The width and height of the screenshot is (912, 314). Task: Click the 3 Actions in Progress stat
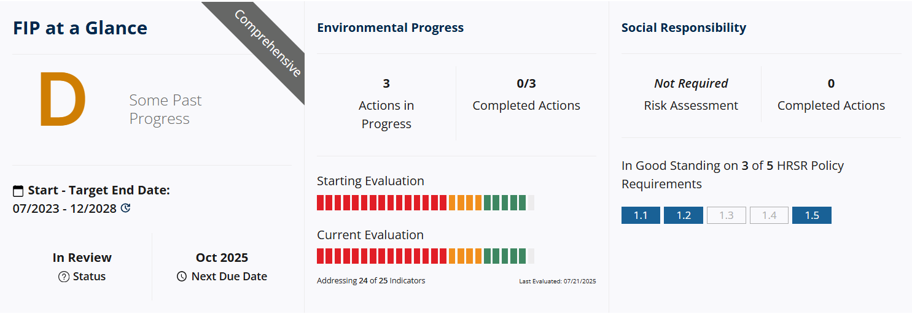click(x=386, y=105)
